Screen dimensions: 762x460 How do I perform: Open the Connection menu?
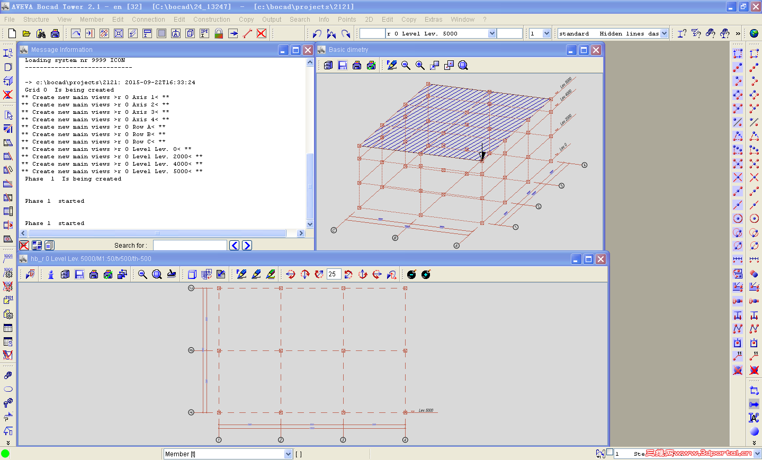point(148,20)
